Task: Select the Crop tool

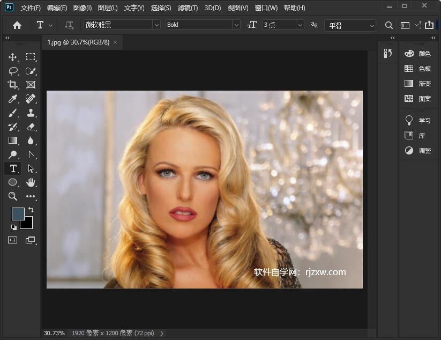Action: pos(13,85)
